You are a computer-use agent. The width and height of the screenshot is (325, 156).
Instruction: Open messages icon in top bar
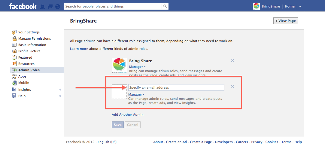click(x=50, y=6)
